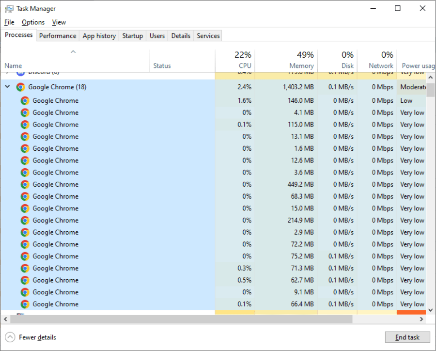Collapse the Google Chrome (18) group

pos(7,87)
